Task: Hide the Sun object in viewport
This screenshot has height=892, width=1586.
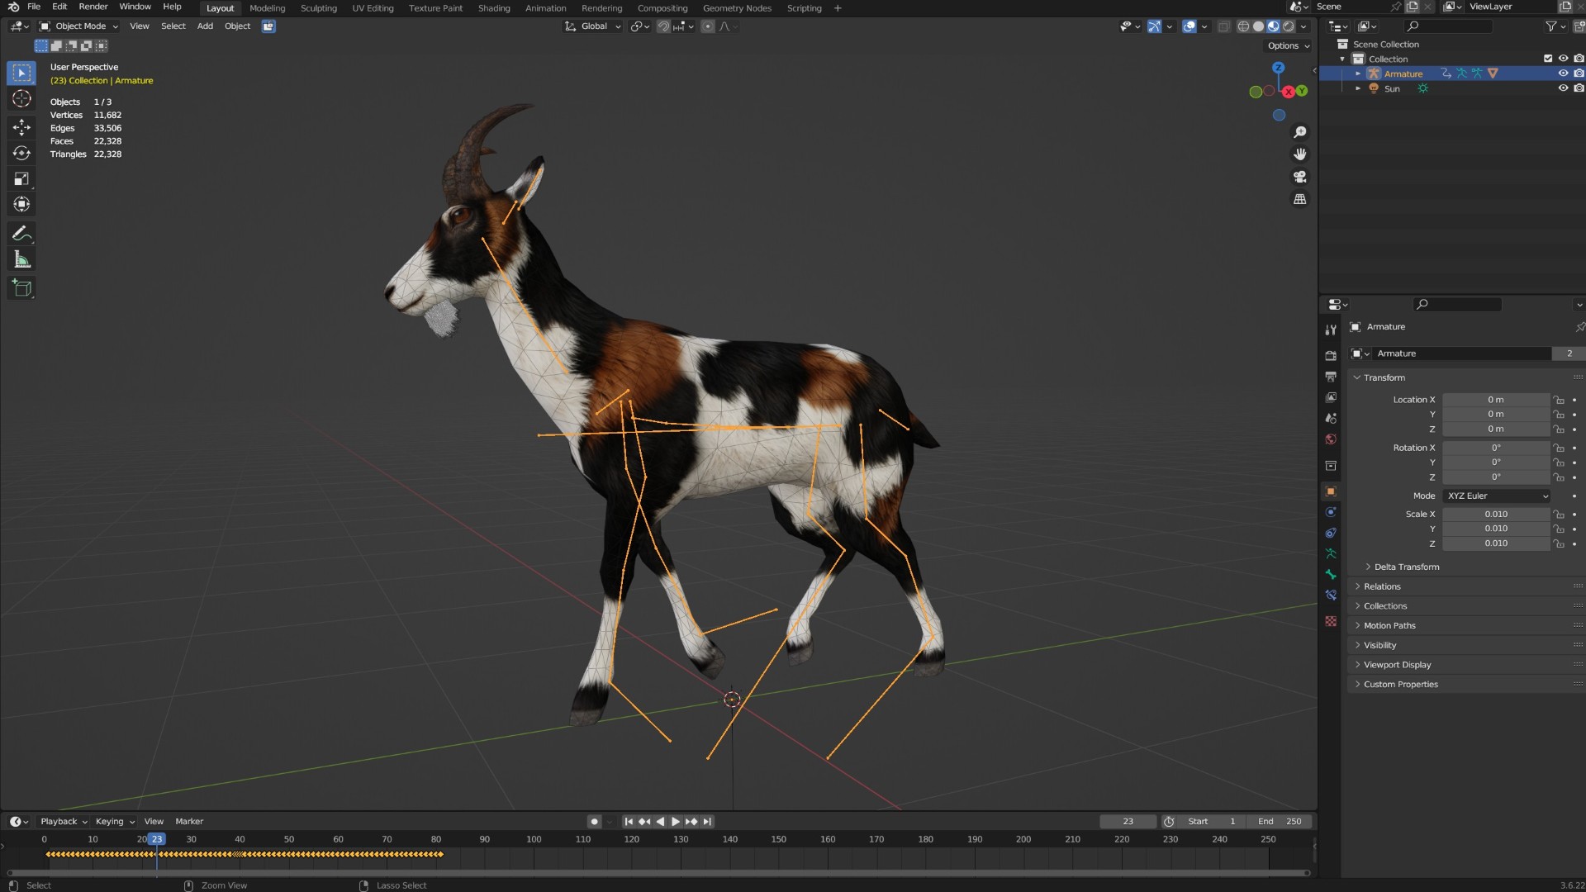Action: 1563,88
